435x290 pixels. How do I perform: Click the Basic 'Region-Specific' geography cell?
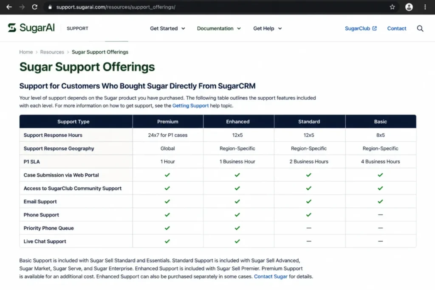(380, 148)
